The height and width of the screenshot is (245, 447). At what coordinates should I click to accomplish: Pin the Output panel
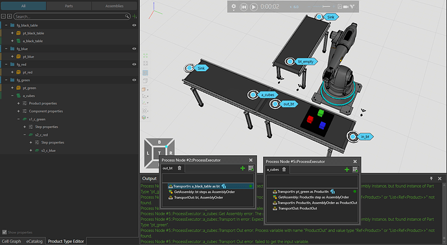point(431,178)
